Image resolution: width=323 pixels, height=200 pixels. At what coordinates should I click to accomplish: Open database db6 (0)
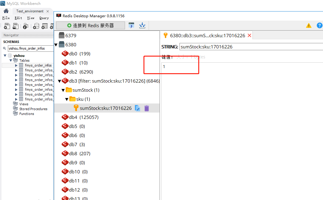(x=77, y=135)
